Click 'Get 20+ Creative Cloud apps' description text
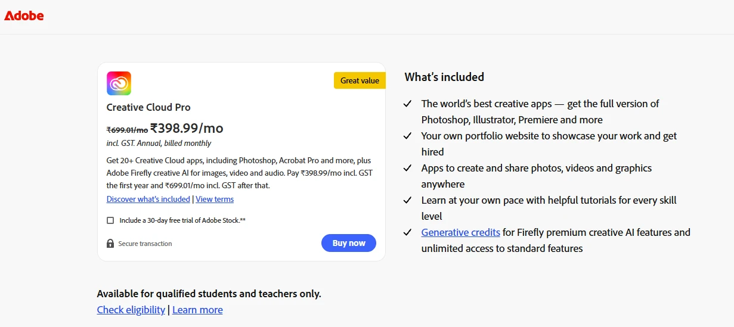 click(x=240, y=173)
